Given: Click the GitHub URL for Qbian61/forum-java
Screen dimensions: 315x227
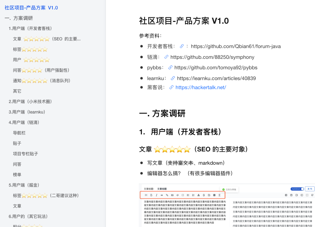Looking at the screenshot, I should [236, 46].
